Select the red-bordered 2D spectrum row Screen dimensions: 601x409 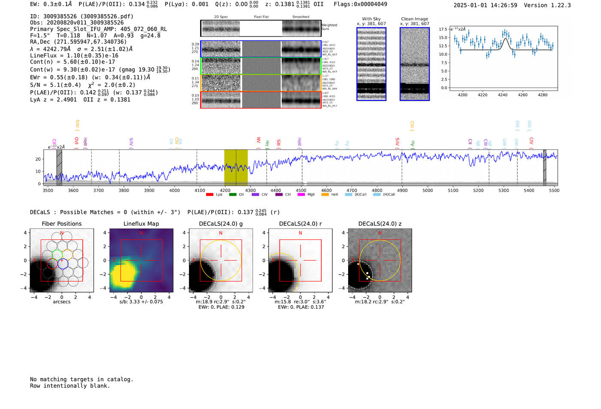[x=261, y=100]
